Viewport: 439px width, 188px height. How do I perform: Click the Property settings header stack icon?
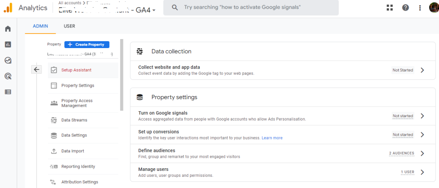point(140,97)
